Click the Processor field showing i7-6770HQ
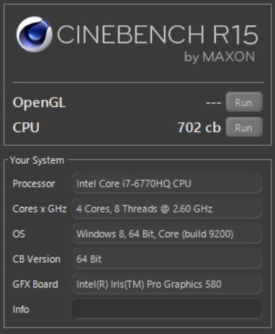The width and height of the screenshot is (275, 334). (167, 184)
